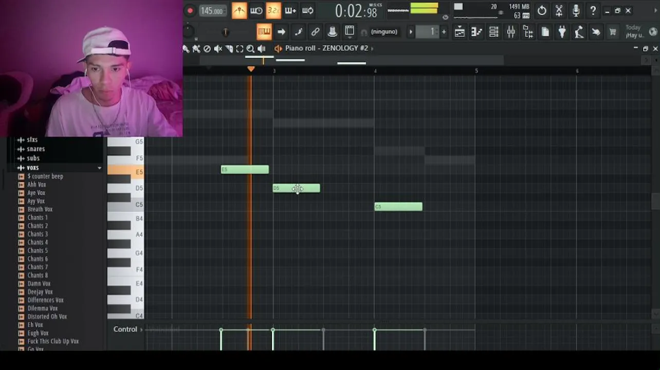Open the Control event lane selector
660x370 pixels.
tap(128, 329)
